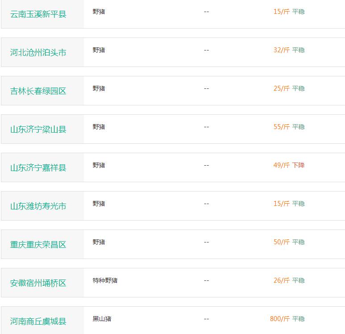
Task: Open the 重庆重庆荣昌区 location link
Action: click(38, 244)
